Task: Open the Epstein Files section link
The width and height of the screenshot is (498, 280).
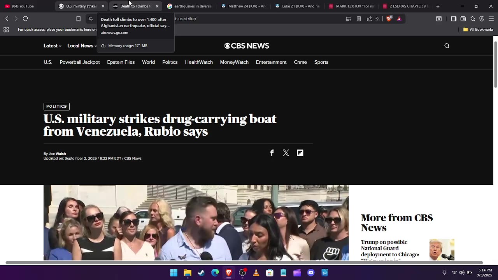Action: coord(121,62)
